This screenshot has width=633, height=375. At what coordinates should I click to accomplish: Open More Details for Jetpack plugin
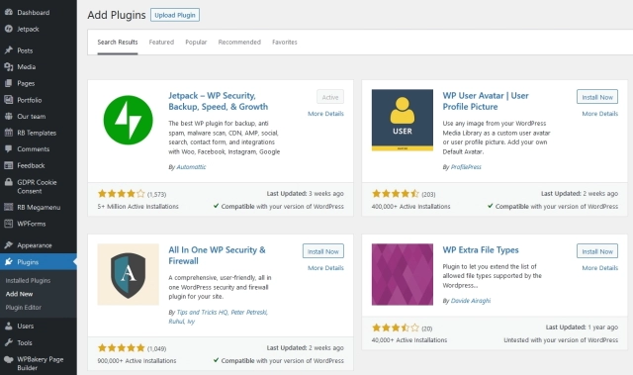pyautogui.click(x=325, y=114)
